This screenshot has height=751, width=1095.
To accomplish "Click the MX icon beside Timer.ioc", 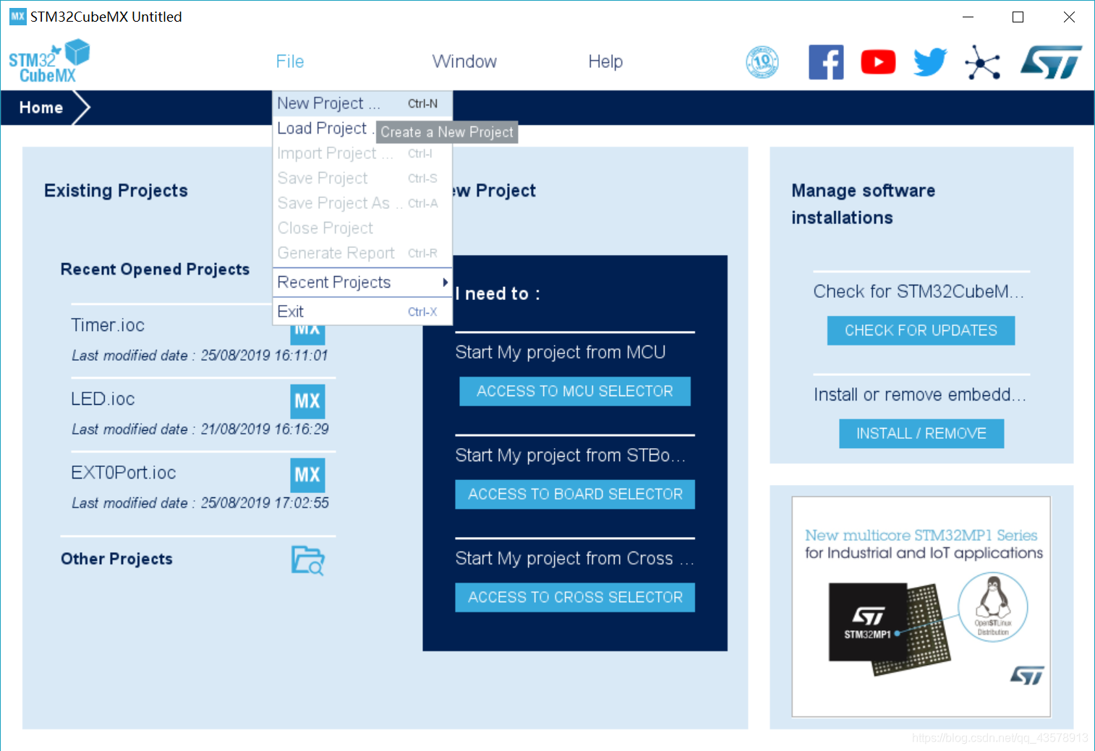I will [307, 335].
